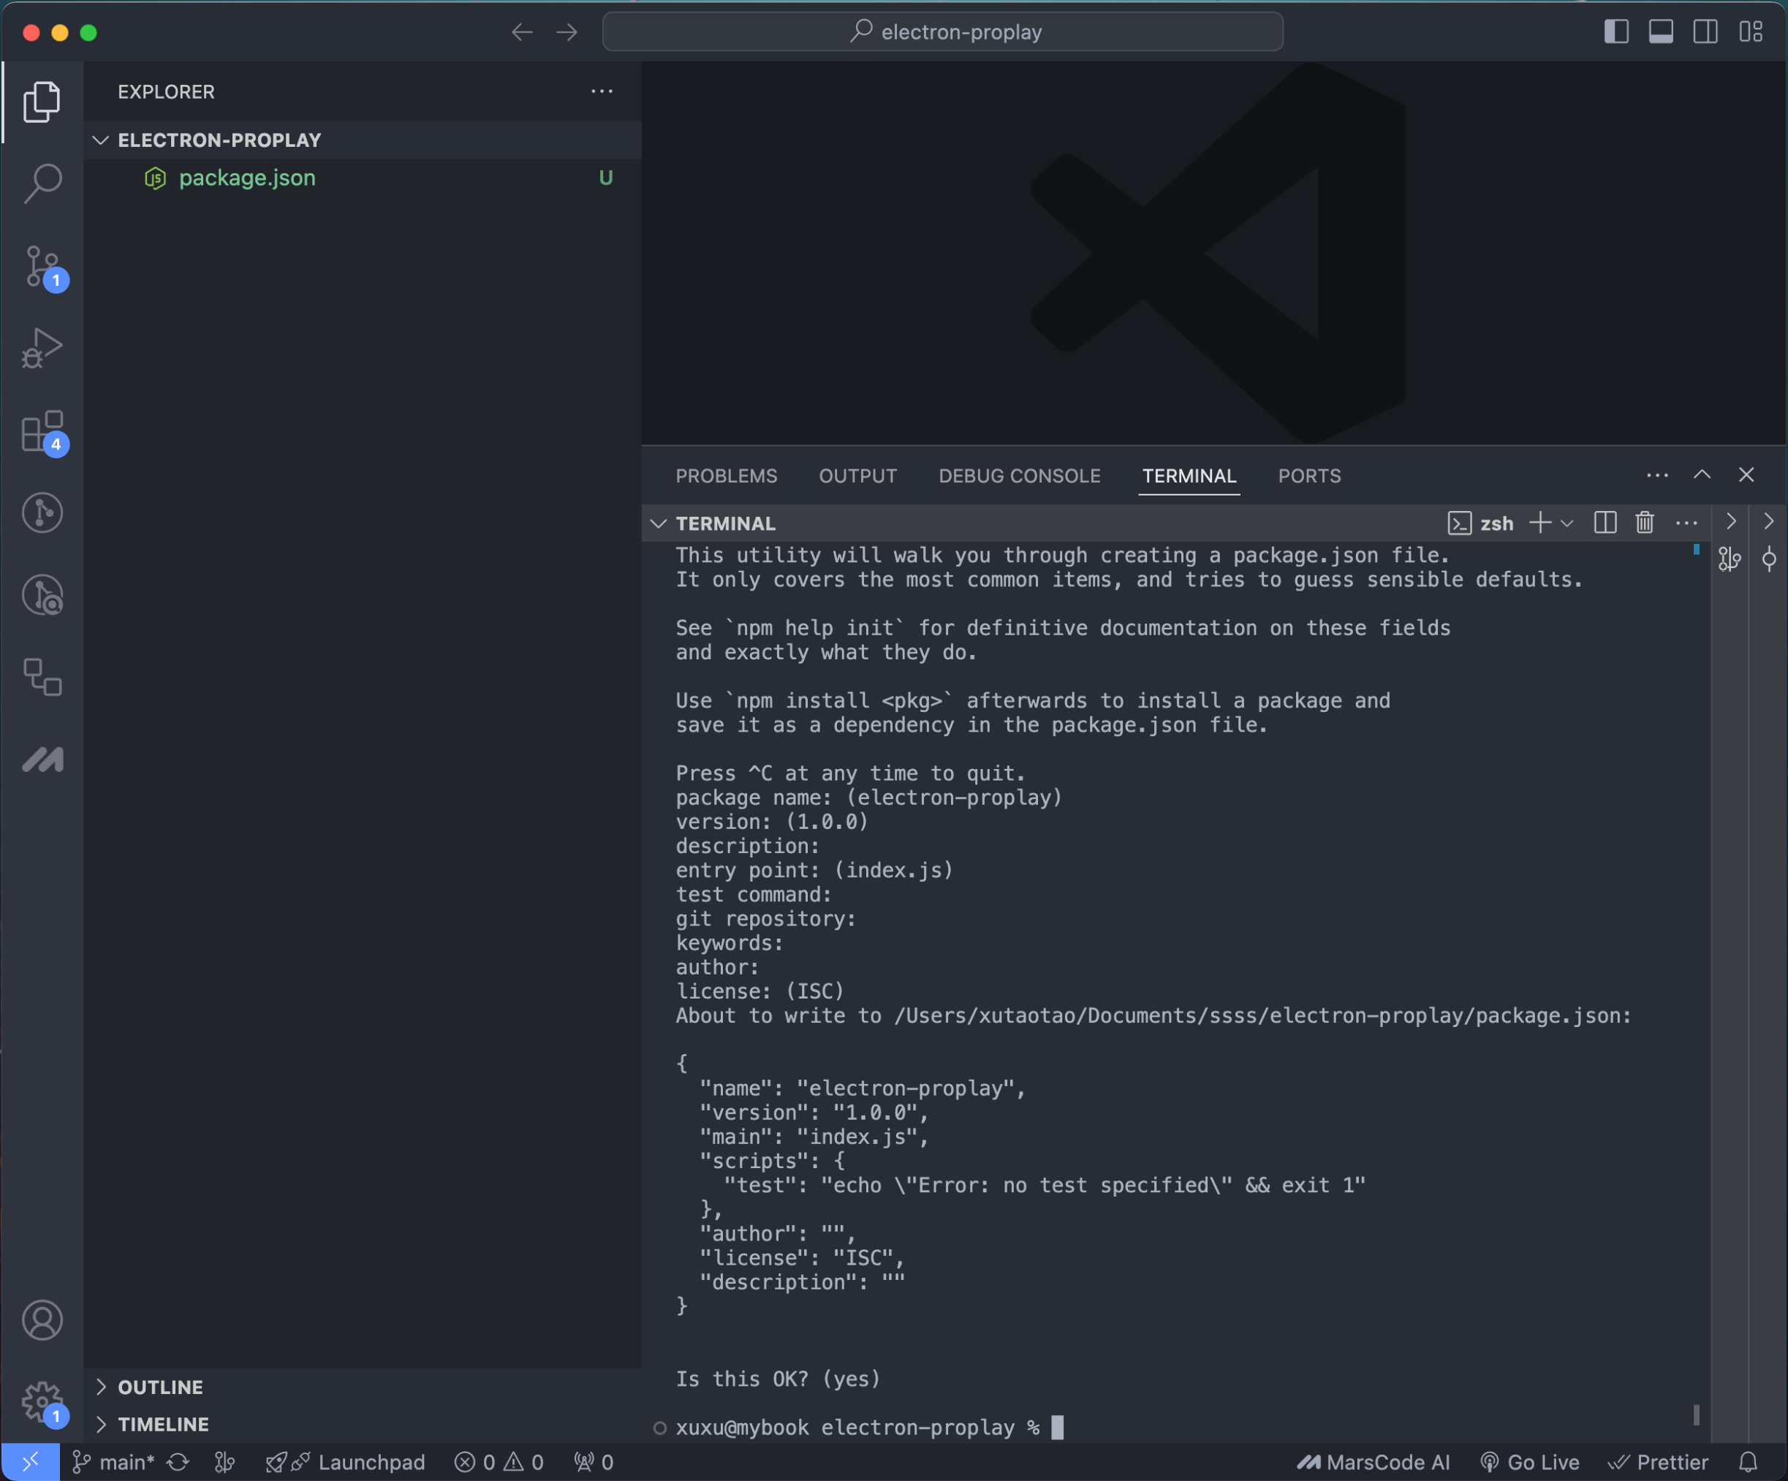Click the electron-proplay command center search box
The width and height of the screenshot is (1788, 1481).
tap(942, 32)
